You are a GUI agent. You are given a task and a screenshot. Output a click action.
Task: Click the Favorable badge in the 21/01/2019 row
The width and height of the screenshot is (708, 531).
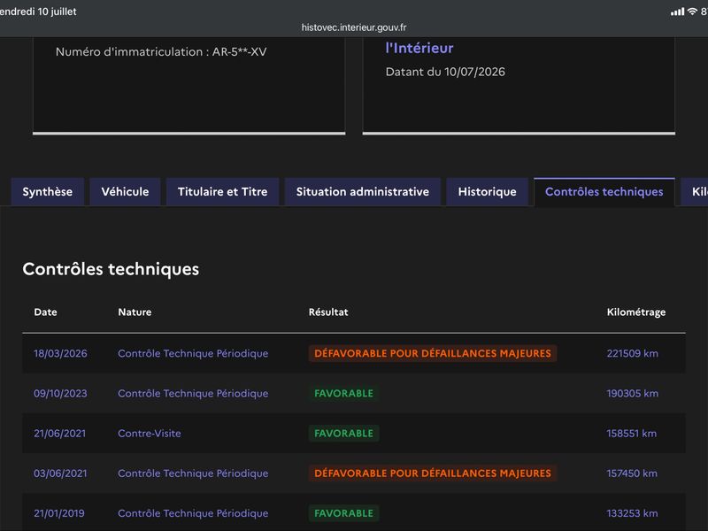pyautogui.click(x=343, y=513)
